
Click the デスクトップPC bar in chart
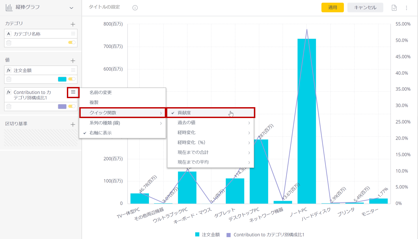point(259,172)
